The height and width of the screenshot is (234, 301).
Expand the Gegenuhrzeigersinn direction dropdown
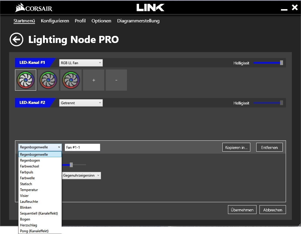(x=82, y=175)
